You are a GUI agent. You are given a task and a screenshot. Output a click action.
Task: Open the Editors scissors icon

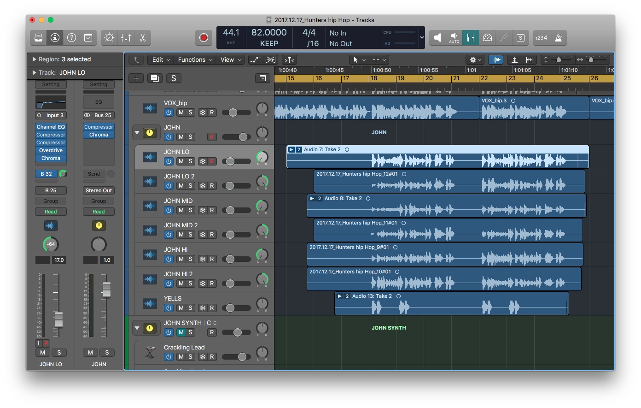click(142, 38)
